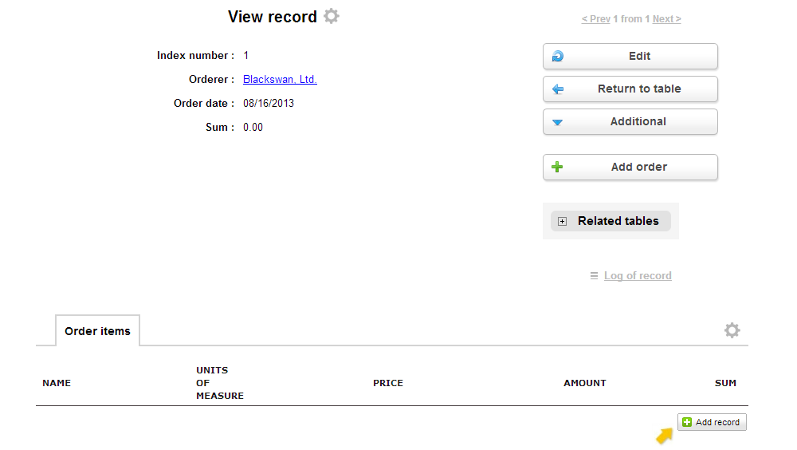Expand the Additional dropdown button
797x450 pixels.
pos(630,121)
